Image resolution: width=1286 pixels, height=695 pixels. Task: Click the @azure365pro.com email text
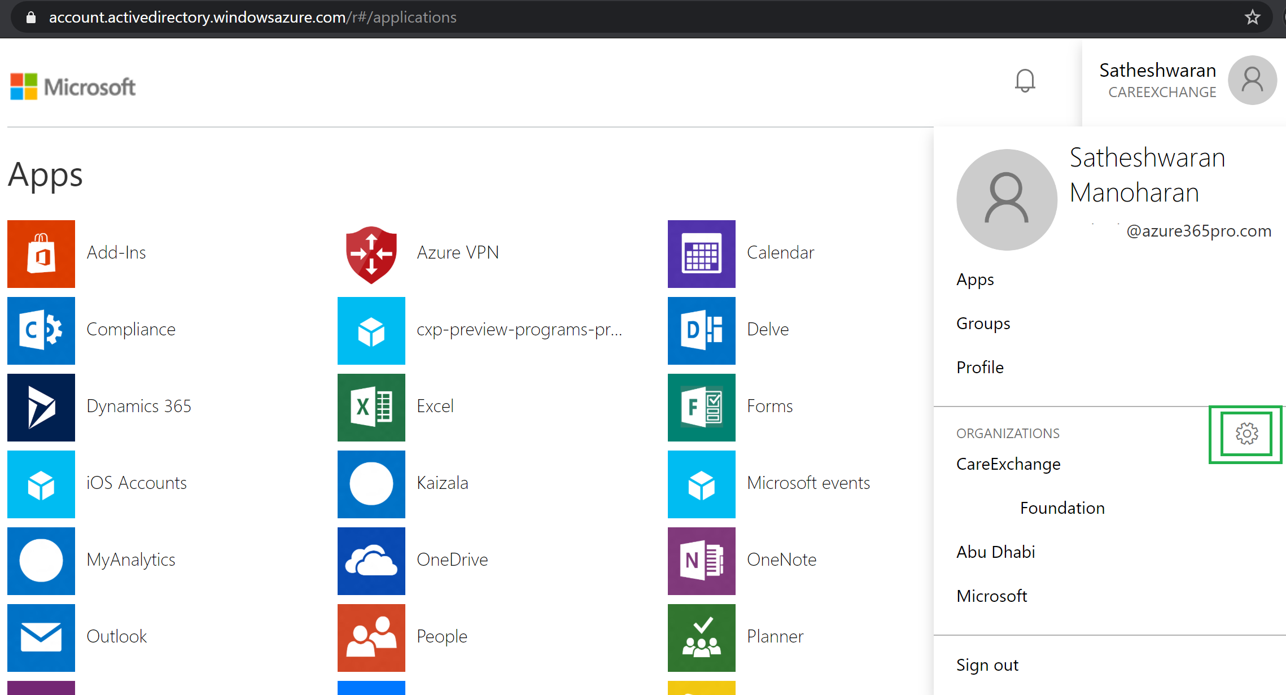tap(1199, 231)
